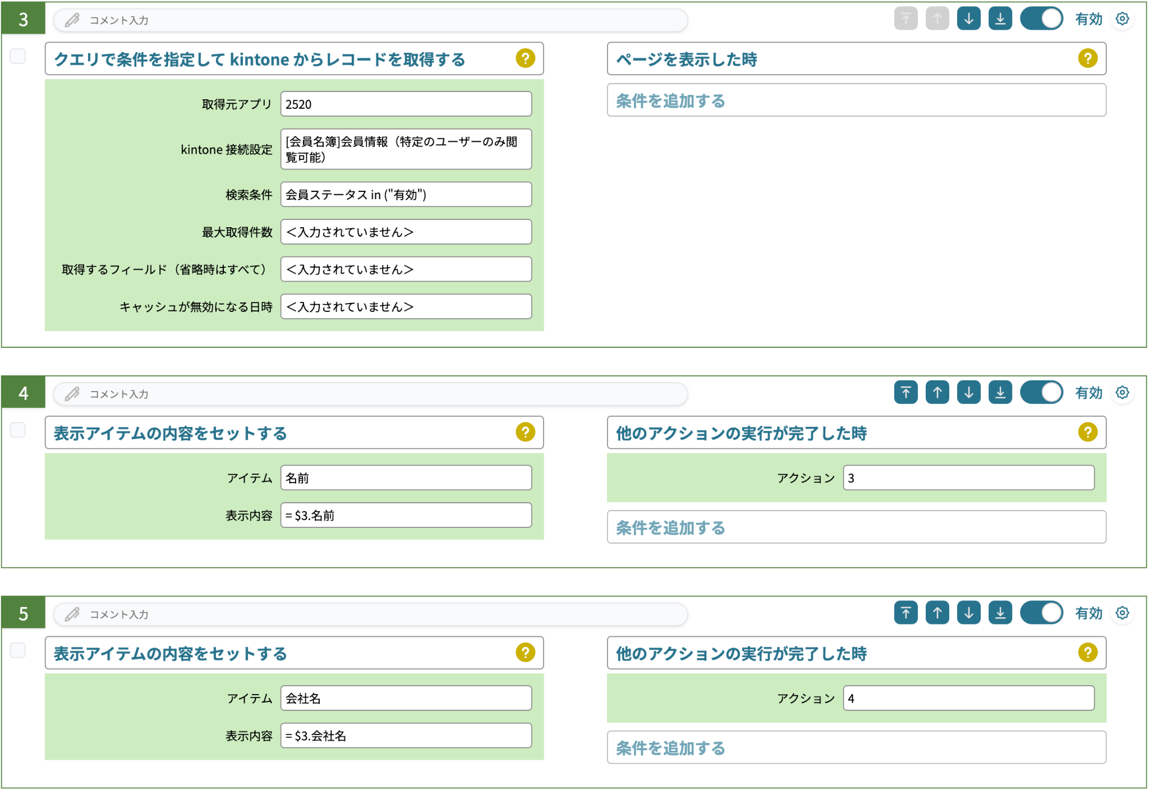
Task: Click the pencil comment icon in row 5
Action: [72, 614]
